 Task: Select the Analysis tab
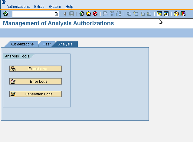(65, 44)
